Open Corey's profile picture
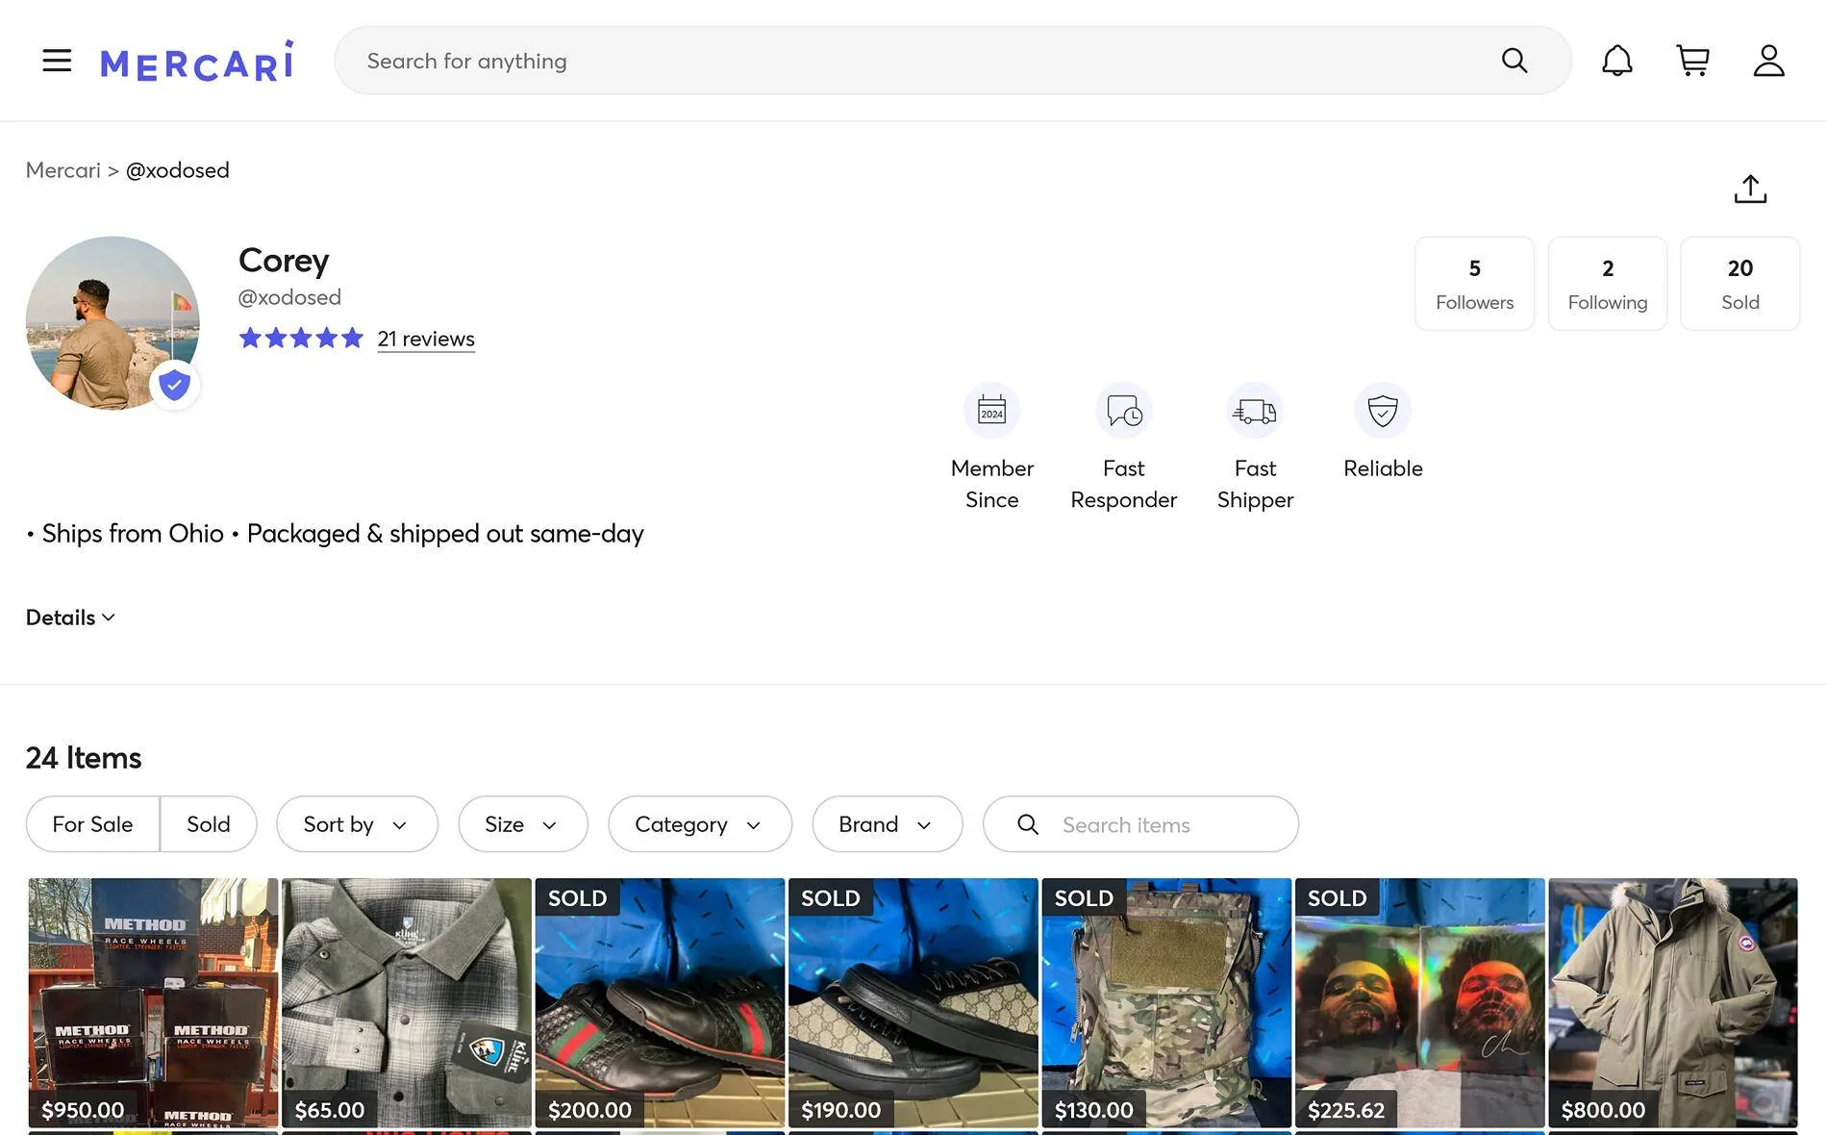This screenshot has width=1827, height=1135. [x=113, y=323]
